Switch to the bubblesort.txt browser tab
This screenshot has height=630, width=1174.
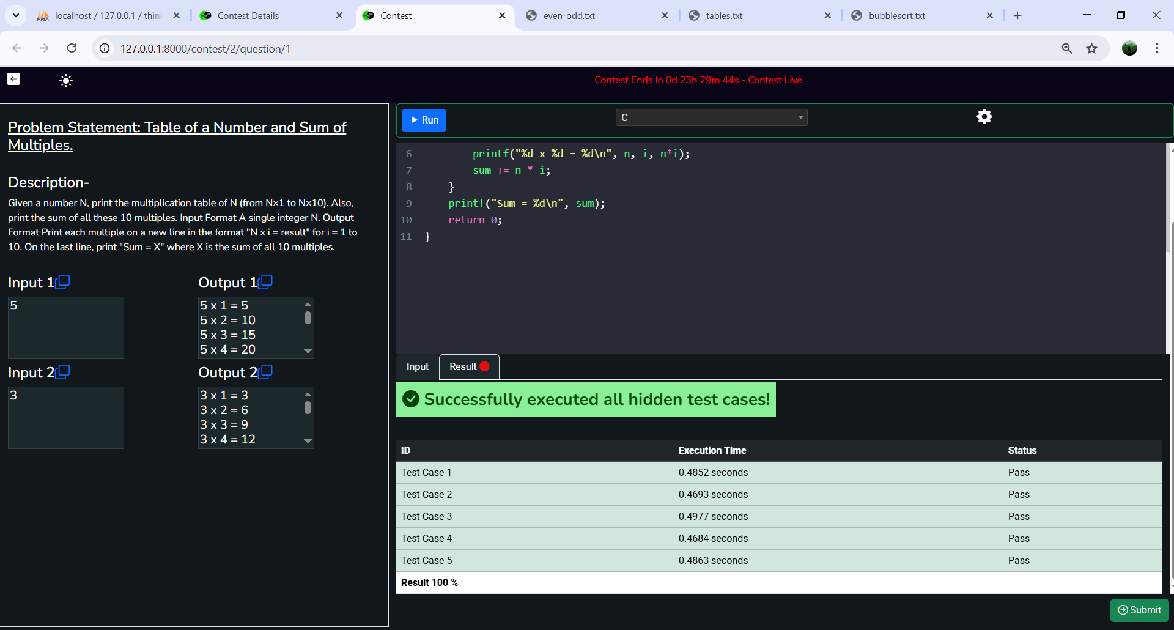coord(896,16)
